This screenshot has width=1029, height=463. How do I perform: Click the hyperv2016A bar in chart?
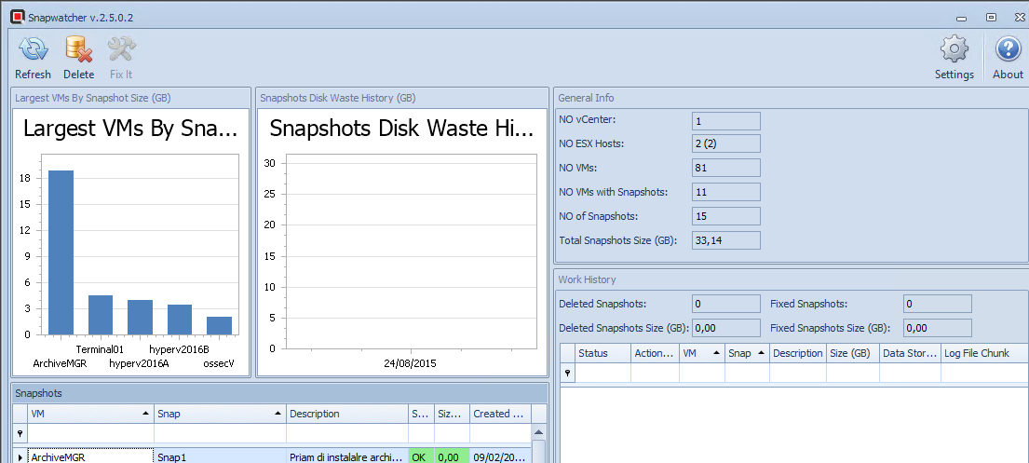(140, 317)
